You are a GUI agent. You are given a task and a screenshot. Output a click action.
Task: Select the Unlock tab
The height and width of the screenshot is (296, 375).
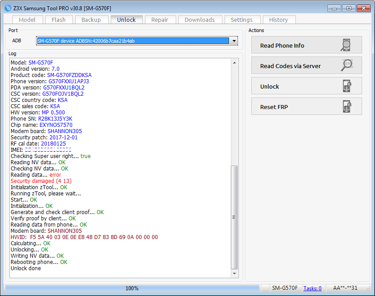(126, 20)
